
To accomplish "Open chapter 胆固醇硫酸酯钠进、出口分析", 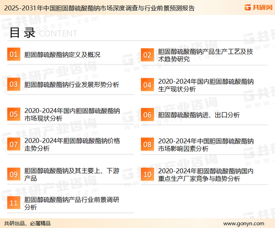I will tap(199, 115).
